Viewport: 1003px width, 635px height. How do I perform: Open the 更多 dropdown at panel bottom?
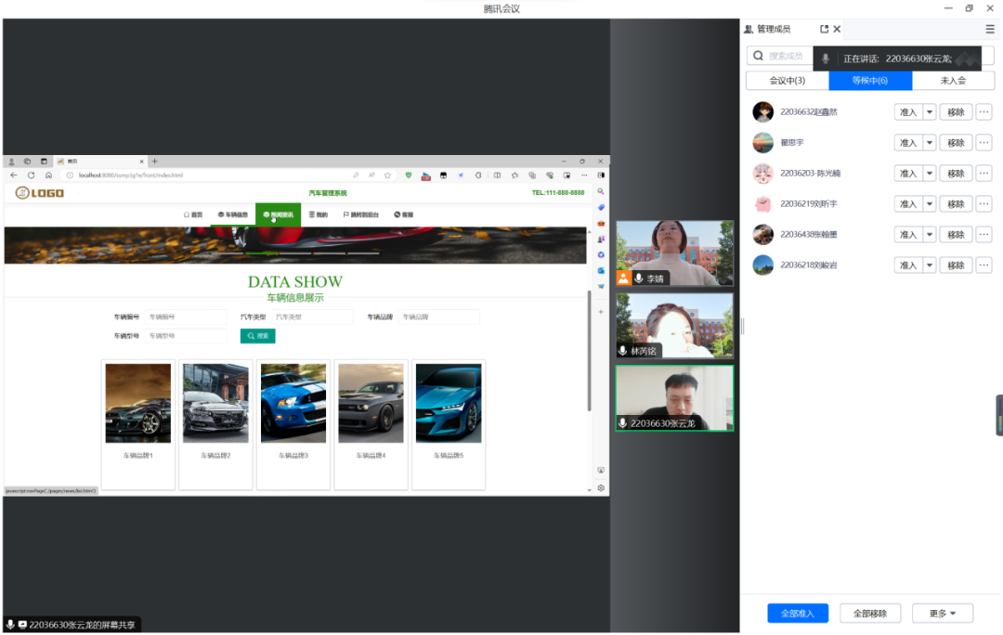click(x=942, y=614)
